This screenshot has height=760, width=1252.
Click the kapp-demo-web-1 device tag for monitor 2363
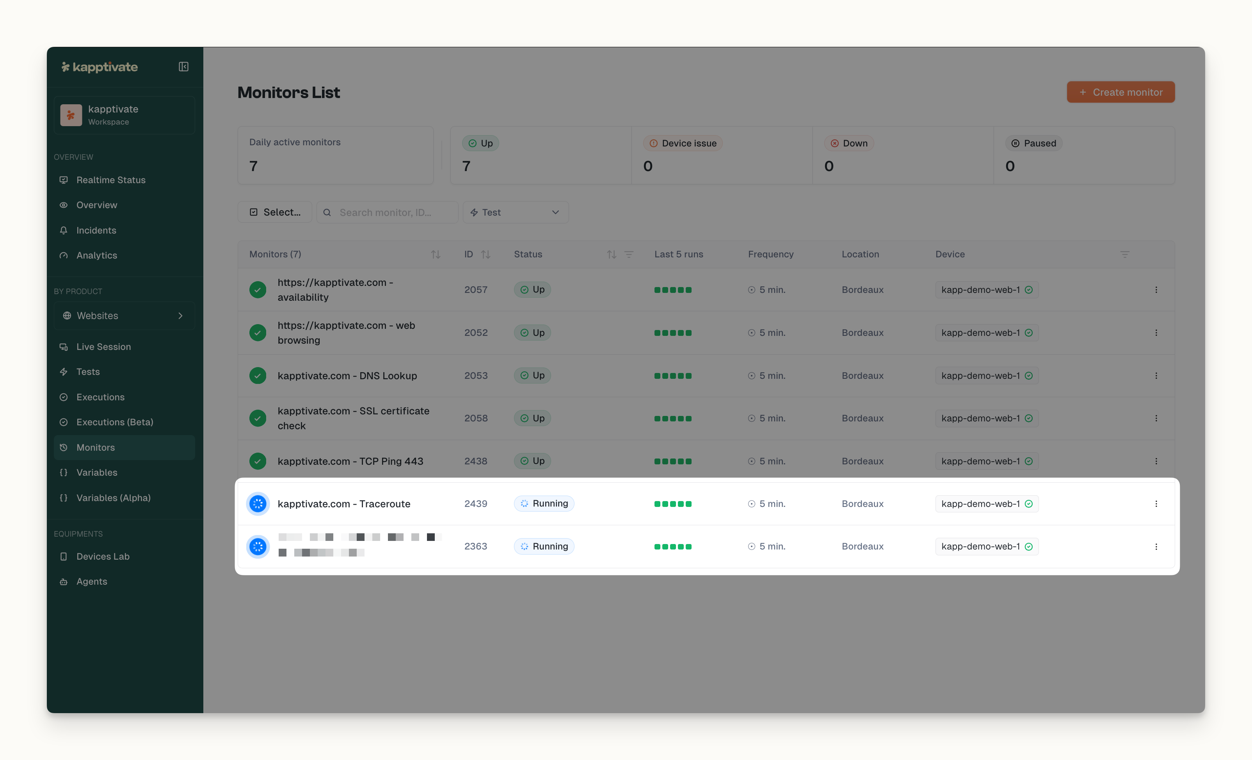point(987,546)
